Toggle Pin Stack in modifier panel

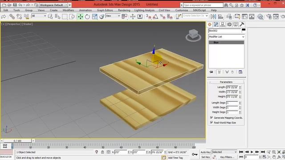211,72
